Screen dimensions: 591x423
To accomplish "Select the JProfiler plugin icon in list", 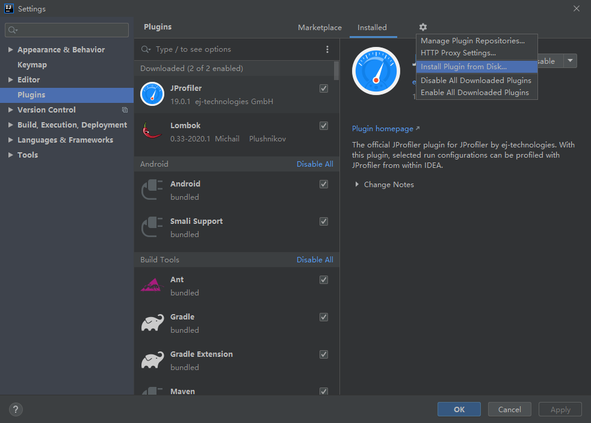I will 152,94.
